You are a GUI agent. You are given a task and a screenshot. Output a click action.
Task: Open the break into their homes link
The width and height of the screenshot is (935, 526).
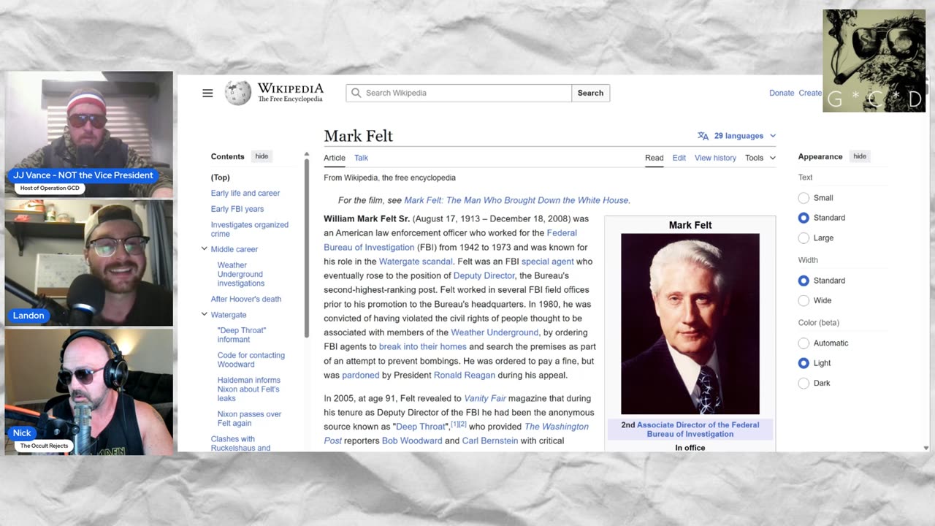[422, 346]
